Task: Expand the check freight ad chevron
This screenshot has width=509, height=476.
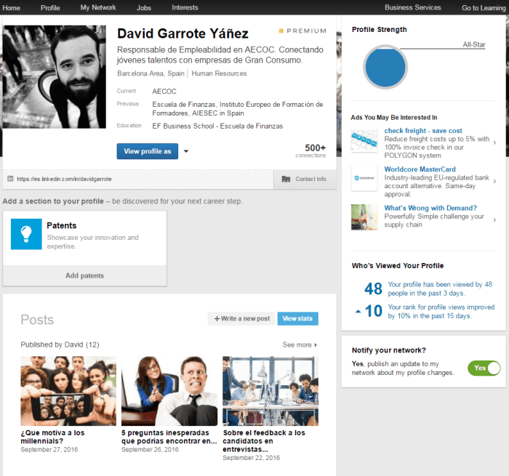Action: tap(494, 142)
